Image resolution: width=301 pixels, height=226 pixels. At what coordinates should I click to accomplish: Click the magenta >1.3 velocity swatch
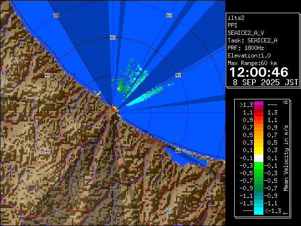(x=258, y=105)
